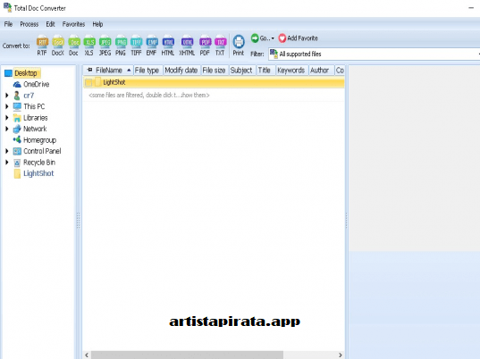Screen dimensions: 480x359
Task: Convert documents to HTML
Action: (x=168, y=46)
